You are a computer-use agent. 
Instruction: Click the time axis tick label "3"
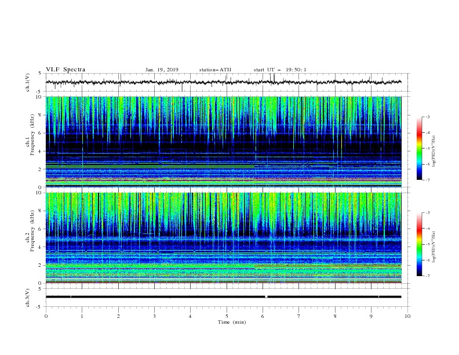[154, 316]
